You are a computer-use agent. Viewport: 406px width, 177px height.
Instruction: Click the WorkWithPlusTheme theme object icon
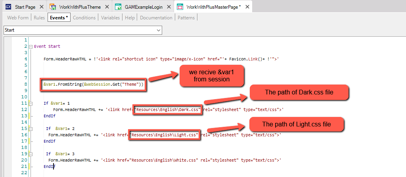point(53,7)
